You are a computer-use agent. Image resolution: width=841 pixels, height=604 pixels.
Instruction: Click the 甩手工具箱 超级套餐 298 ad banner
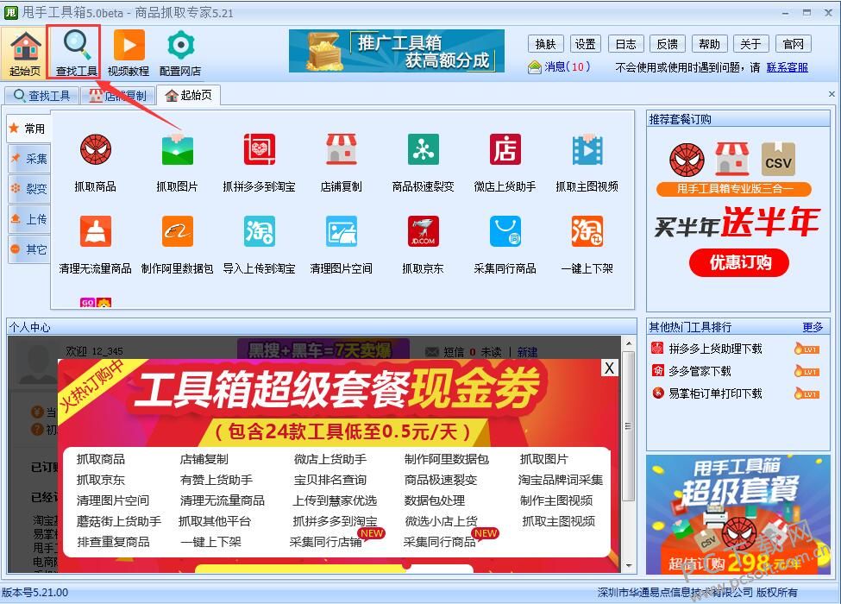pyautogui.click(x=738, y=514)
